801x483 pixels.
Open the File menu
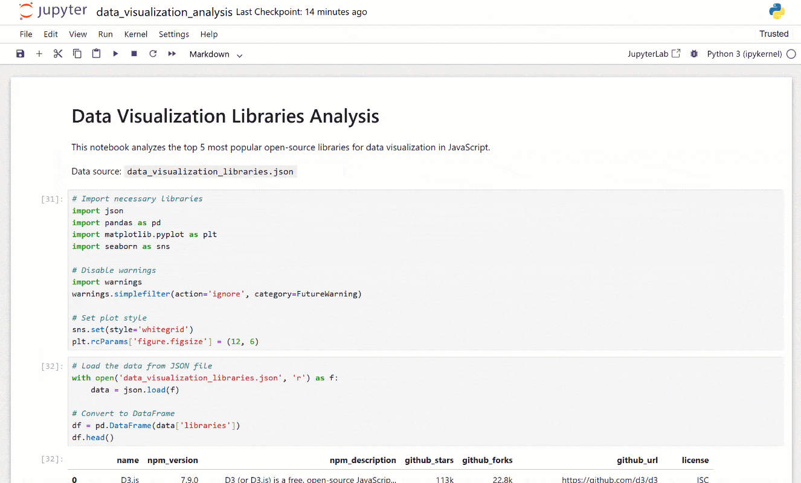click(x=26, y=34)
